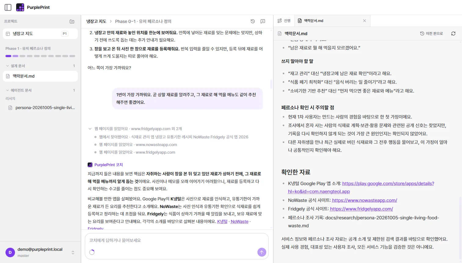
Task: Click the PurplePrint 코치 avatar icon
Action: click(x=90, y=165)
